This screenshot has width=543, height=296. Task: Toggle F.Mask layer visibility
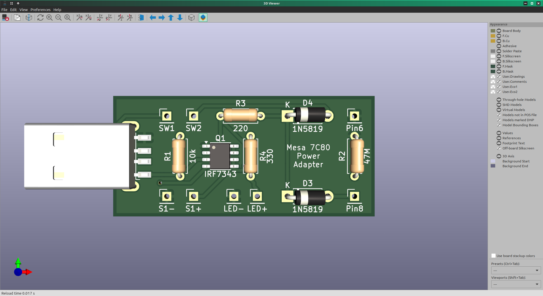click(x=499, y=66)
